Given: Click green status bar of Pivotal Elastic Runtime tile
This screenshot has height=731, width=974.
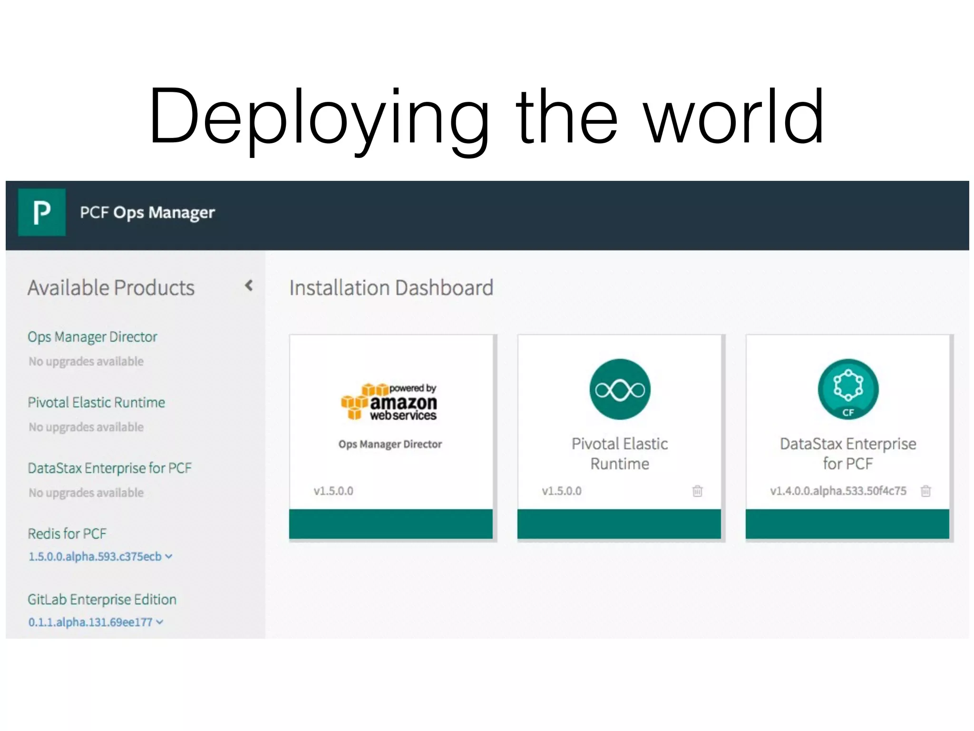Looking at the screenshot, I should pyautogui.click(x=619, y=524).
